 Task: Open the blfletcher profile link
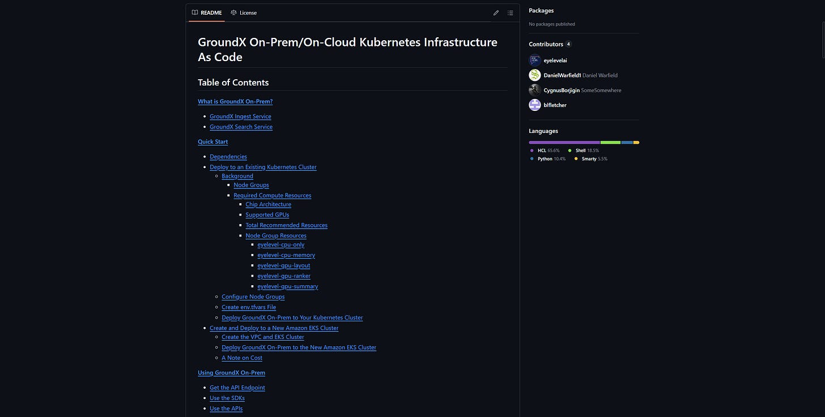click(x=555, y=105)
